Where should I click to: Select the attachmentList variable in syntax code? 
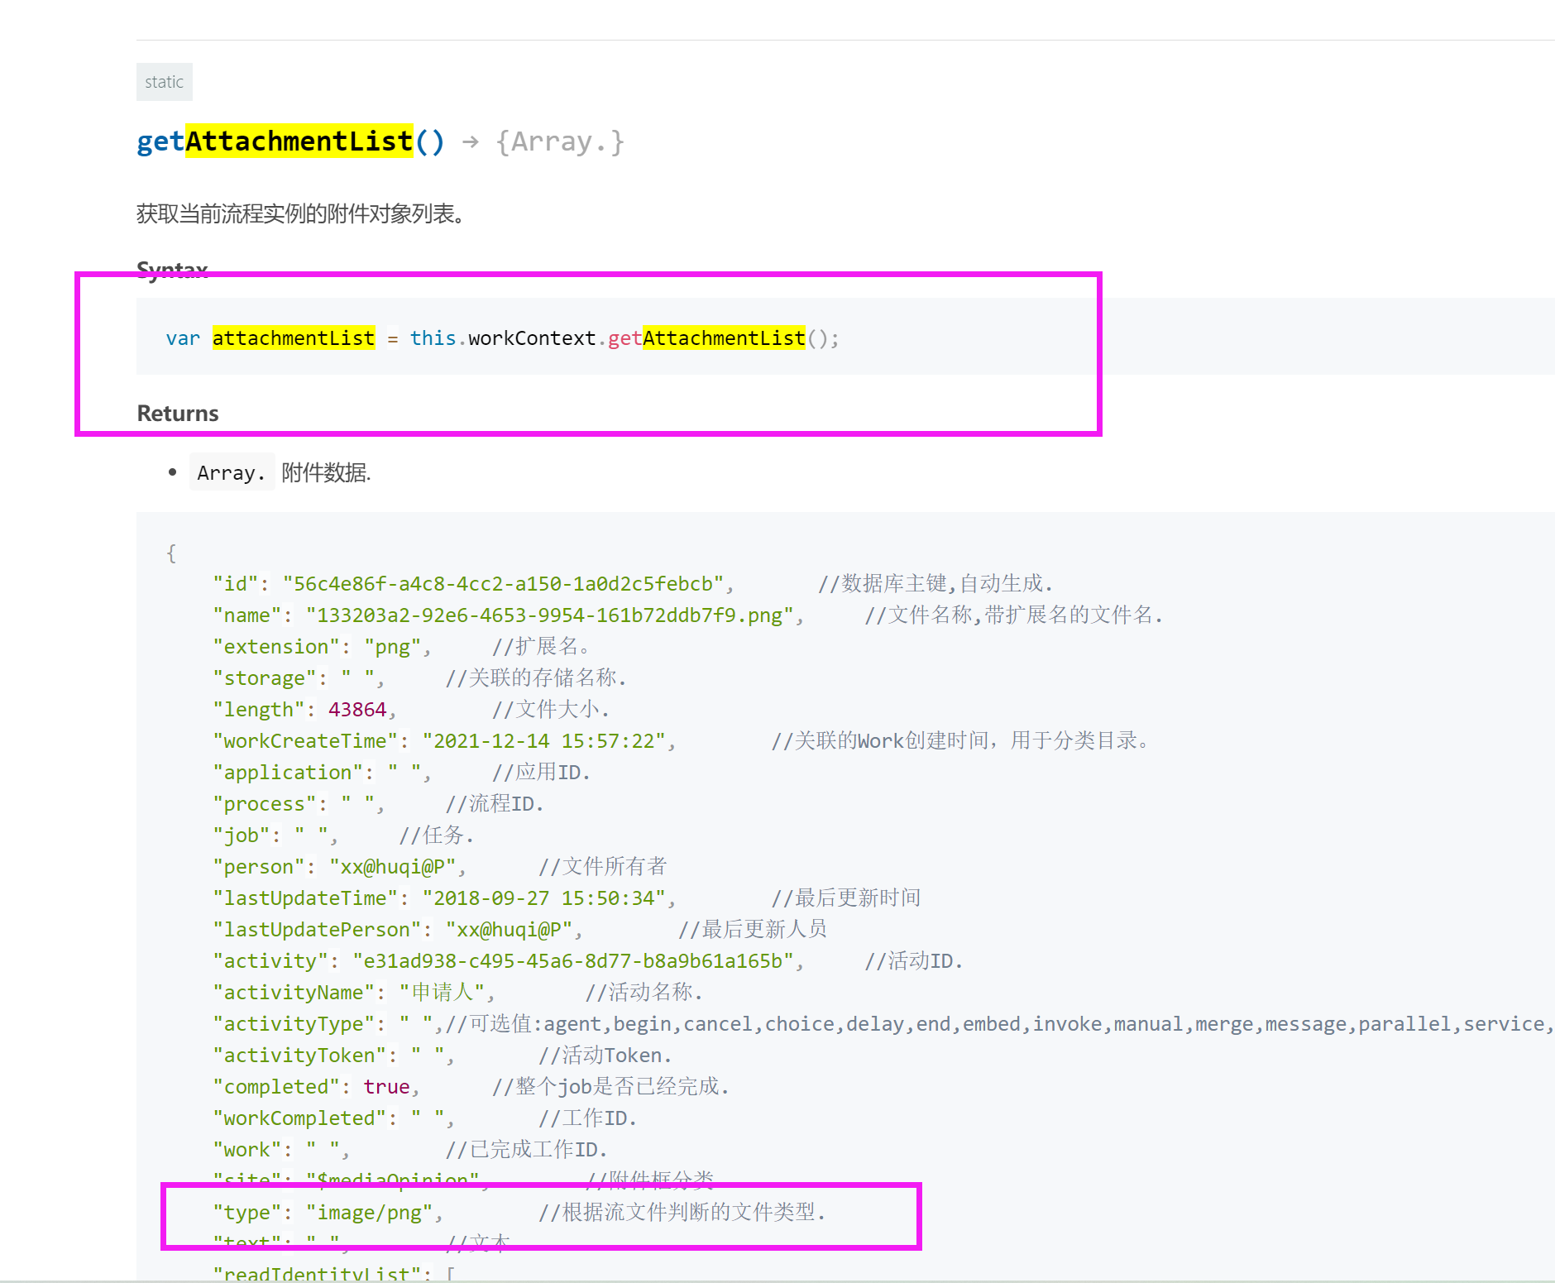tap(294, 338)
